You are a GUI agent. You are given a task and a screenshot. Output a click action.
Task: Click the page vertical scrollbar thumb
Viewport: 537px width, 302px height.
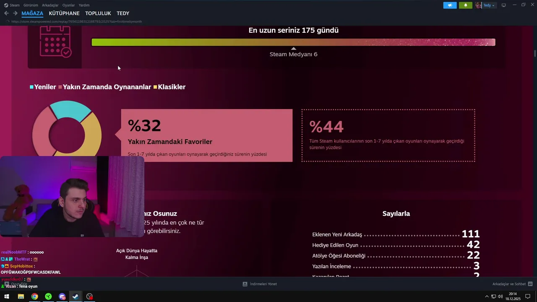pos(535,54)
